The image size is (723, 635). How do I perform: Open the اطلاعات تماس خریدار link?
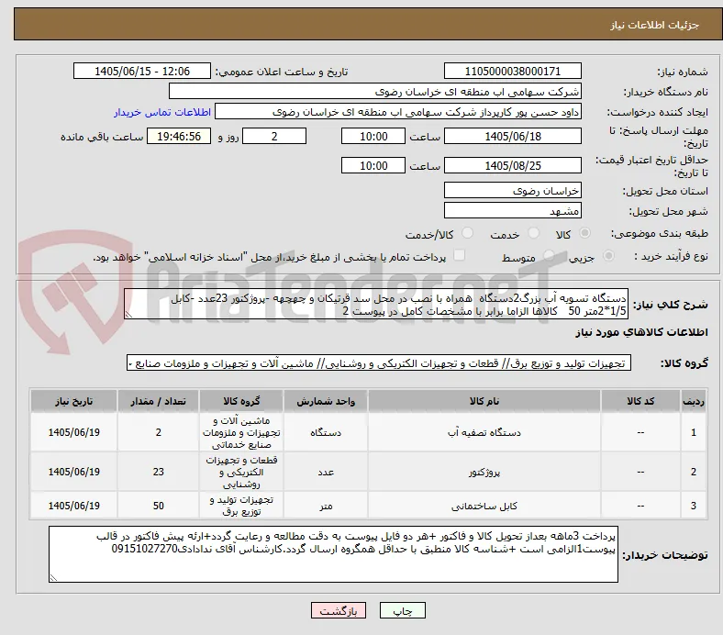pos(162,112)
